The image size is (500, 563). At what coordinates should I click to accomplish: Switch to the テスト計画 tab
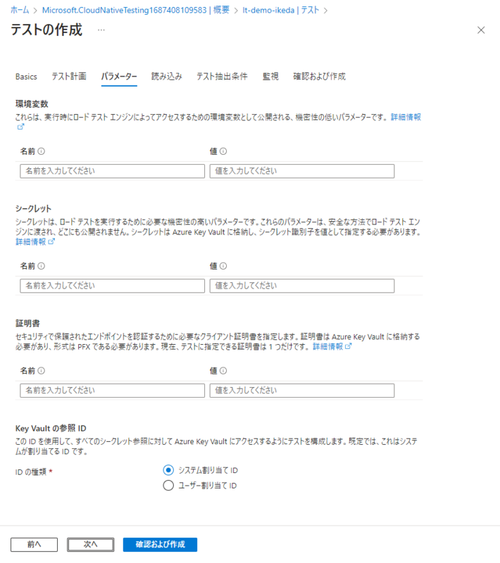(69, 77)
